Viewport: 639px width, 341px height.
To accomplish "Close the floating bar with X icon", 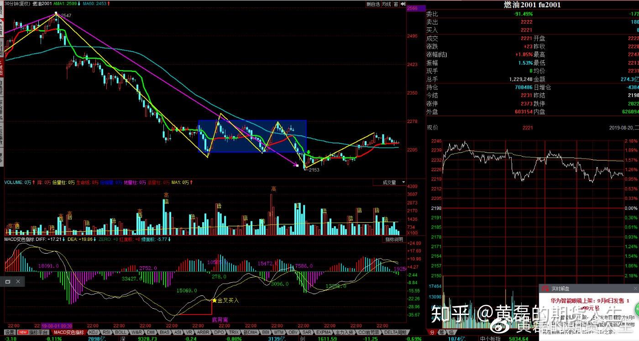I will click(18, 282).
